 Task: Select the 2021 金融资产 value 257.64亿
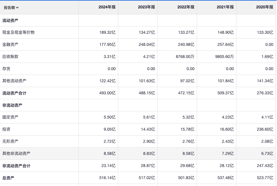(226, 44)
